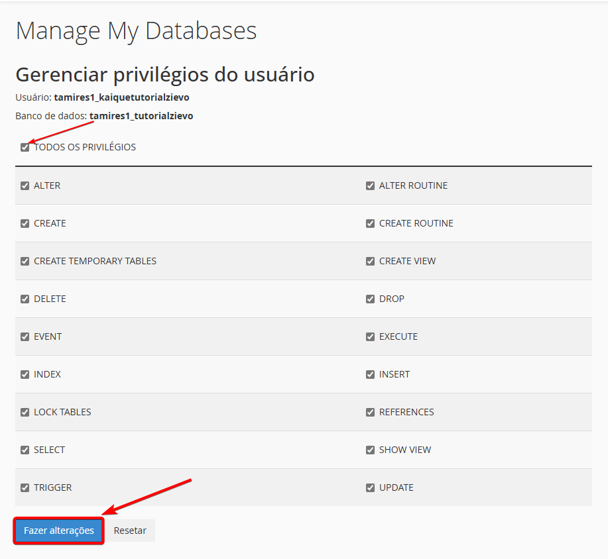Uncheck the TRIGGER privilege
This screenshot has height=559, width=608.
pyautogui.click(x=25, y=487)
